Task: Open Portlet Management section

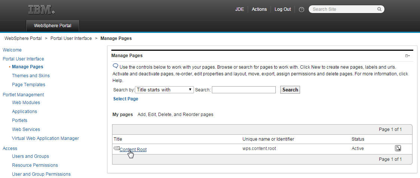Action: point(23,94)
